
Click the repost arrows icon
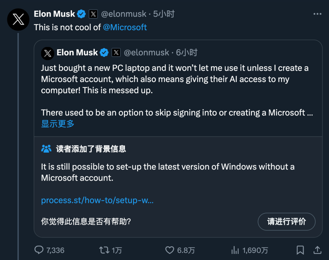(104, 250)
